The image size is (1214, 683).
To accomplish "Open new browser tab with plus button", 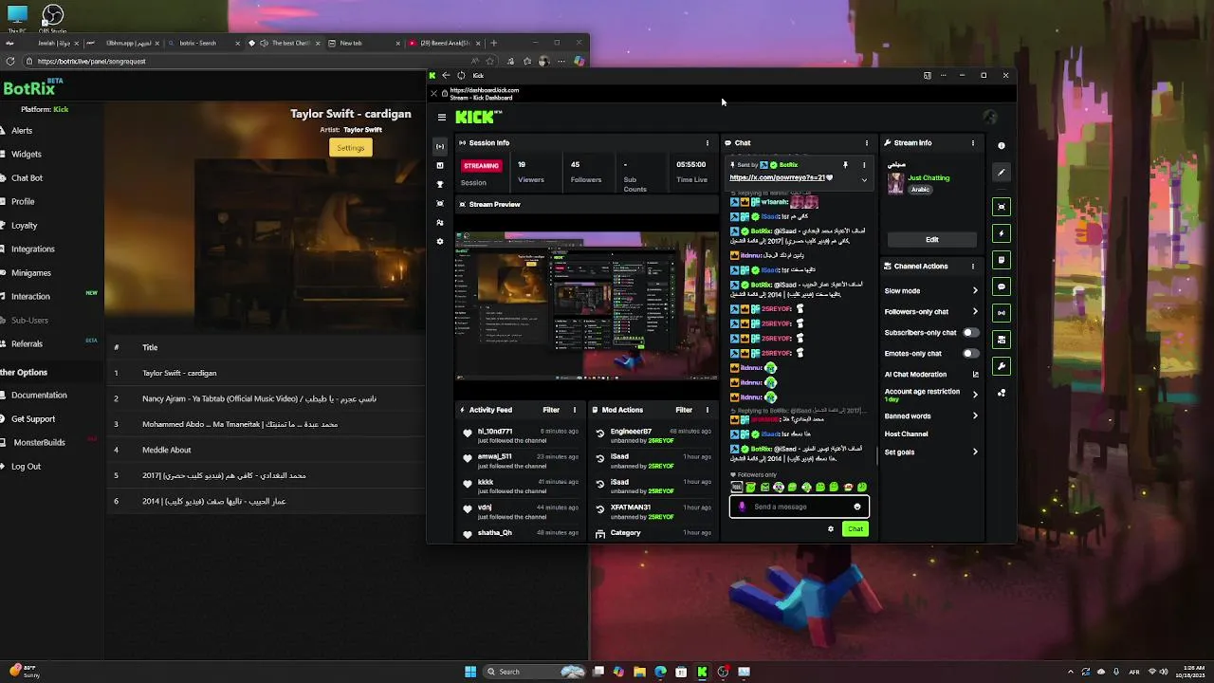I will (x=493, y=43).
